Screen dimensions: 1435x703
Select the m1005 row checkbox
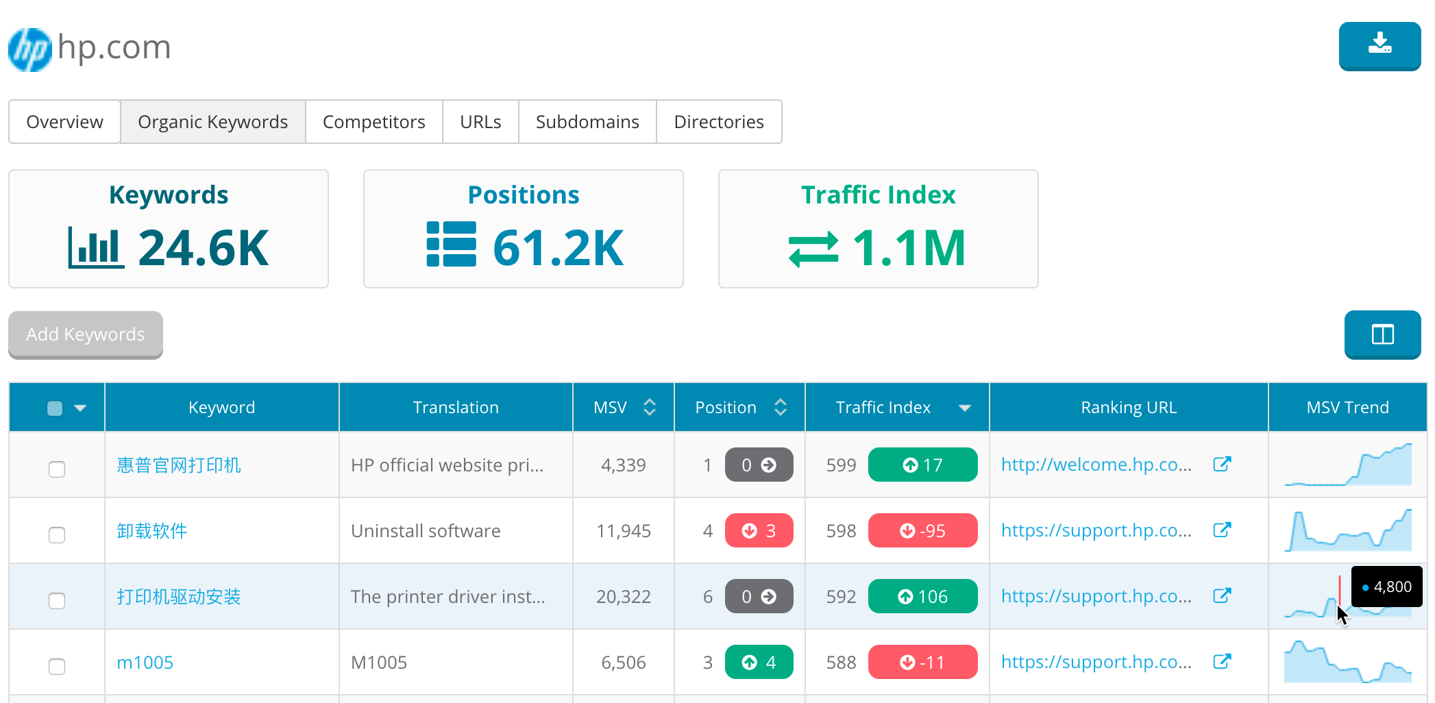[57, 667]
